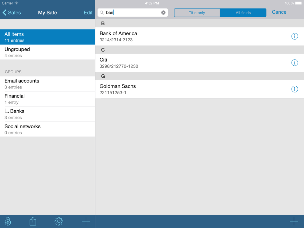Show info for Goldman Sachs entry
Viewport: 304px width, 228px height.
295,89
